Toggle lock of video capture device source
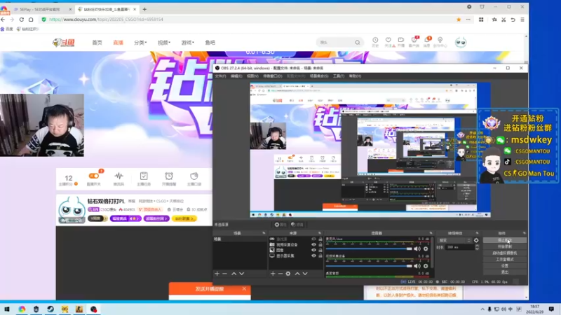The height and width of the screenshot is (315, 561). click(320, 244)
